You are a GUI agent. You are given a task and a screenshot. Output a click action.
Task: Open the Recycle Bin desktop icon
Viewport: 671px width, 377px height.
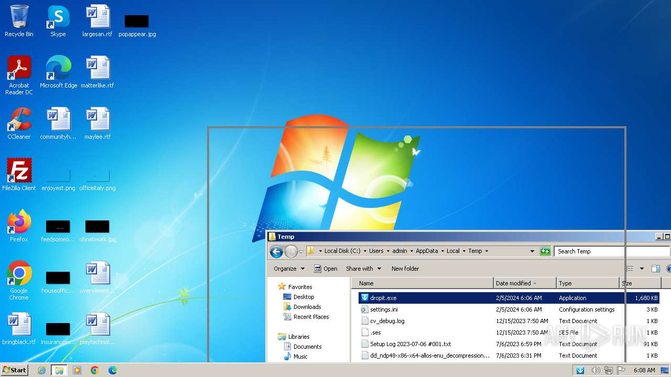click(19, 21)
